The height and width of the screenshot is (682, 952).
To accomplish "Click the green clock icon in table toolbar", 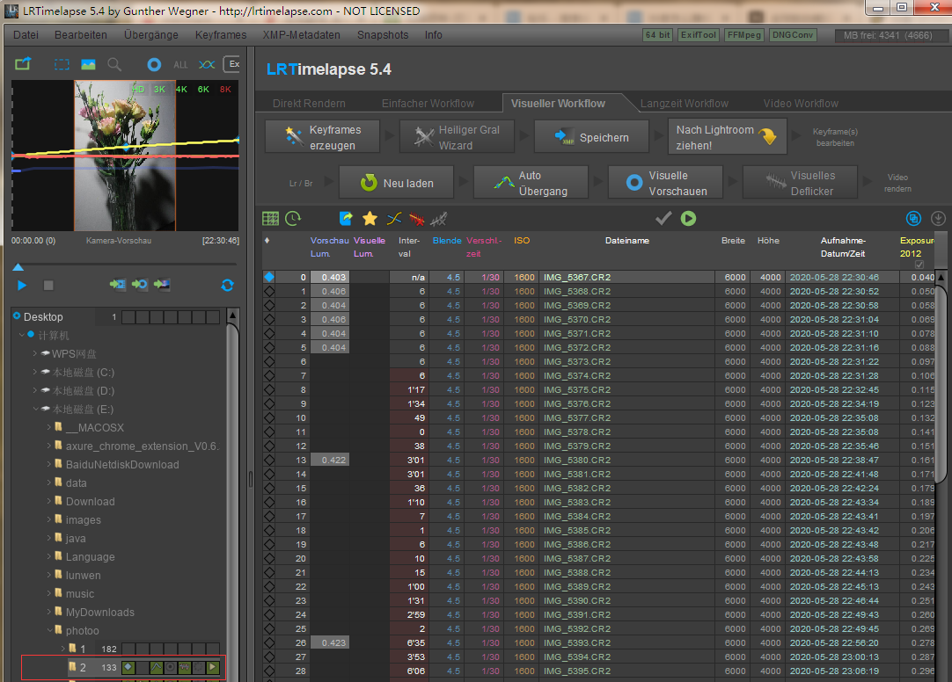I will coord(293,218).
